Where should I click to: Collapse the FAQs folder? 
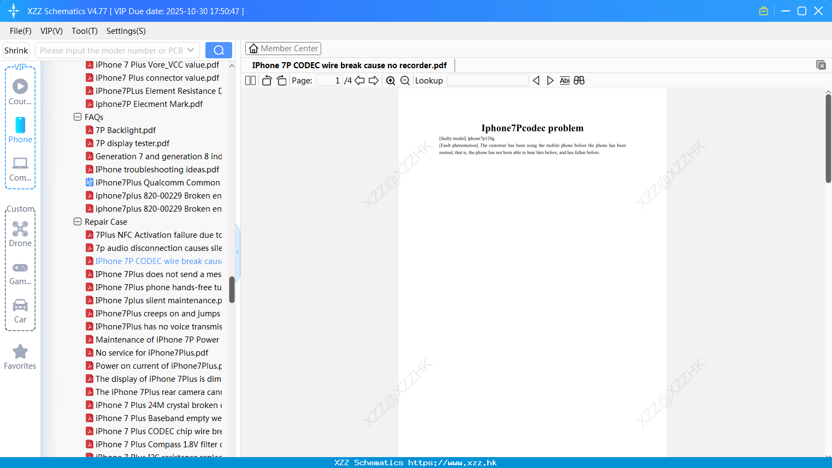click(78, 117)
